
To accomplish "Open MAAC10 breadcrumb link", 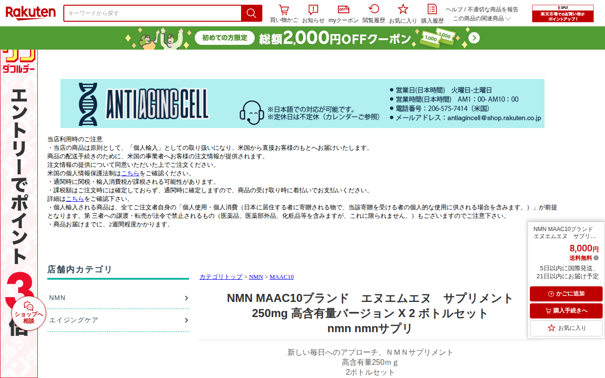I will click(282, 277).
